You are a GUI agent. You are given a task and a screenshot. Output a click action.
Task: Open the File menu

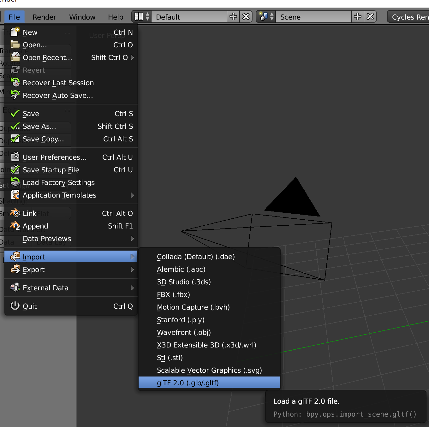[14, 17]
